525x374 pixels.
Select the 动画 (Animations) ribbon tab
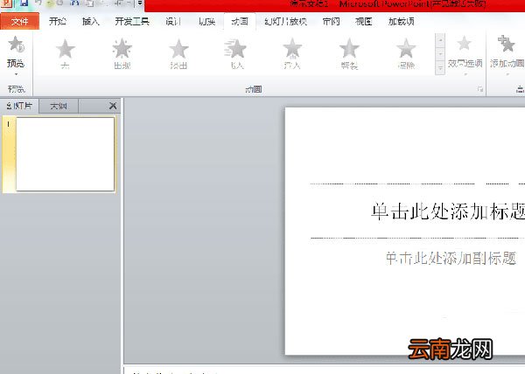pyautogui.click(x=240, y=21)
